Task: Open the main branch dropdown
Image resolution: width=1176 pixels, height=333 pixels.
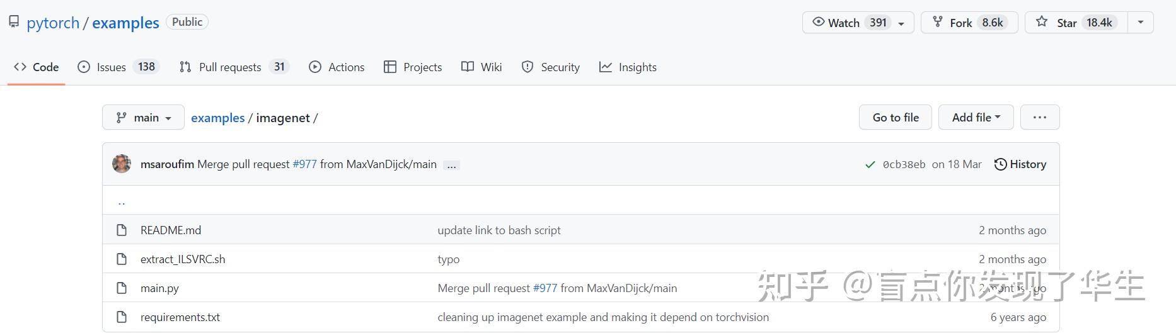Action: (x=143, y=118)
